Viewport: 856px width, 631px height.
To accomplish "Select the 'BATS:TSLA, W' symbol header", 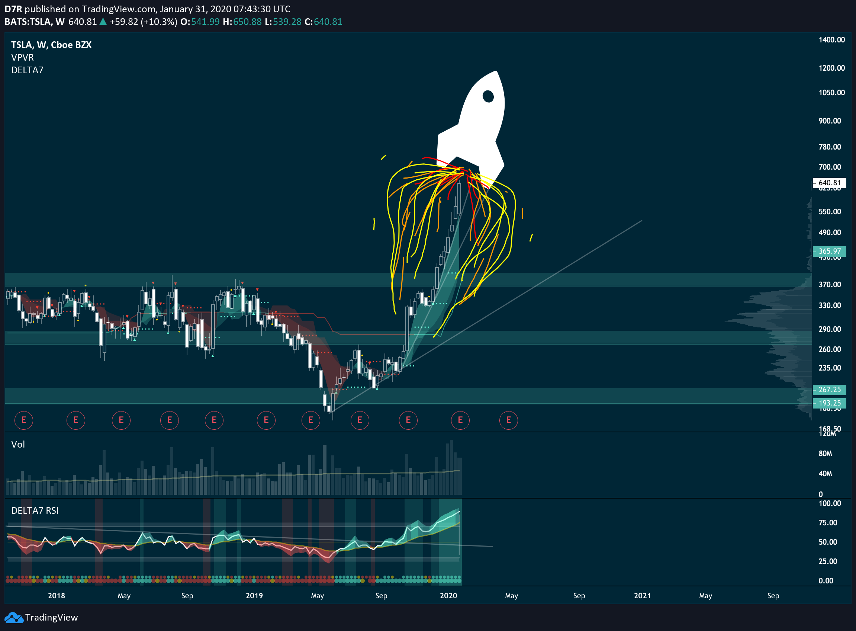I will (x=34, y=22).
